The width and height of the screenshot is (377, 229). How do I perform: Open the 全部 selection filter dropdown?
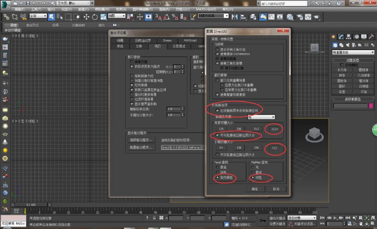pyautogui.click(x=38, y=16)
